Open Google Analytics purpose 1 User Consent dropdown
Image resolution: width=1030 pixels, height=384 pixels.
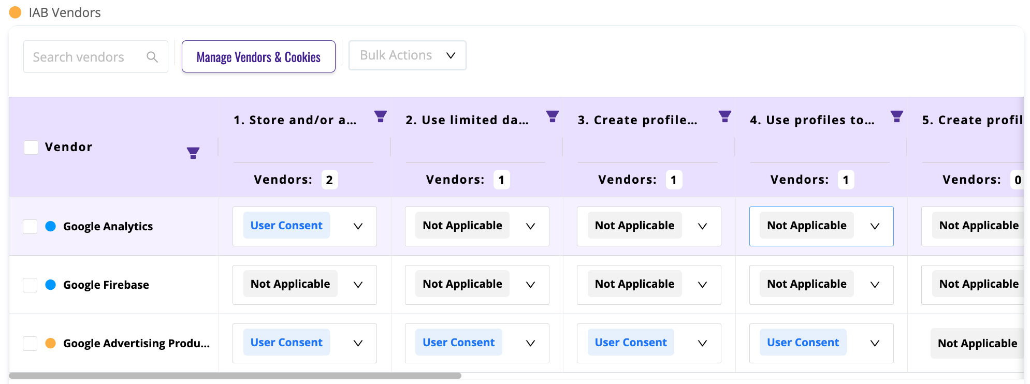[x=304, y=226]
